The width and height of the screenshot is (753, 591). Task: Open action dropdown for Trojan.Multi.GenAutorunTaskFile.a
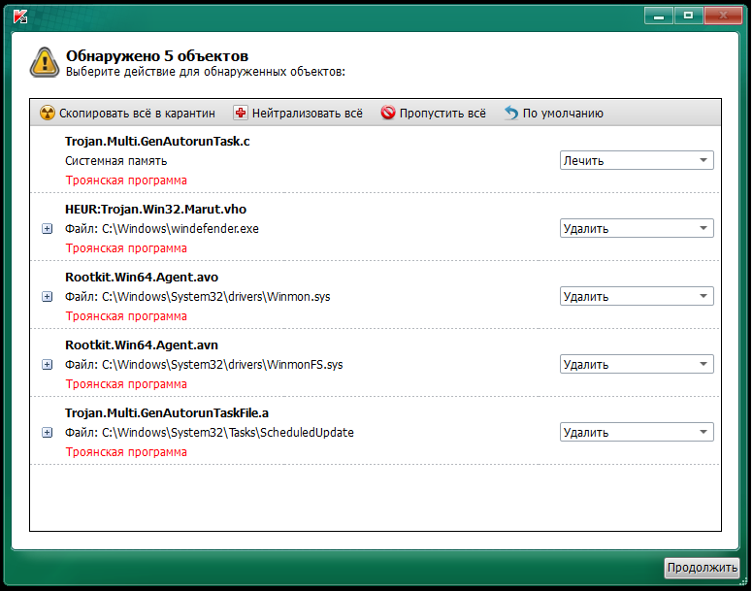click(x=637, y=433)
